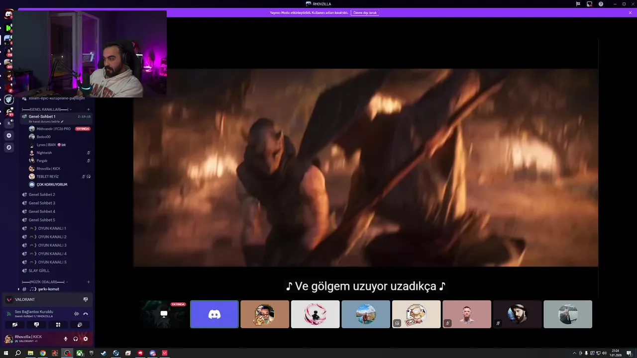This screenshot has width=637, height=358.
Task: Open User Settings gear icon
Action: [x=86, y=339]
